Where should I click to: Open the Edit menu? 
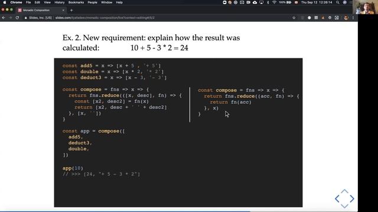tap(37, 2)
